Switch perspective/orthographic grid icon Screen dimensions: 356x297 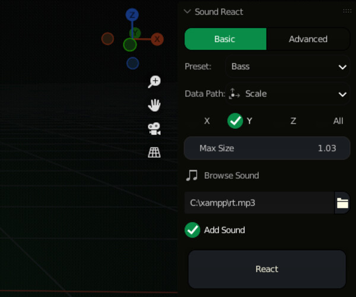pyautogui.click(x=154, y=153)
